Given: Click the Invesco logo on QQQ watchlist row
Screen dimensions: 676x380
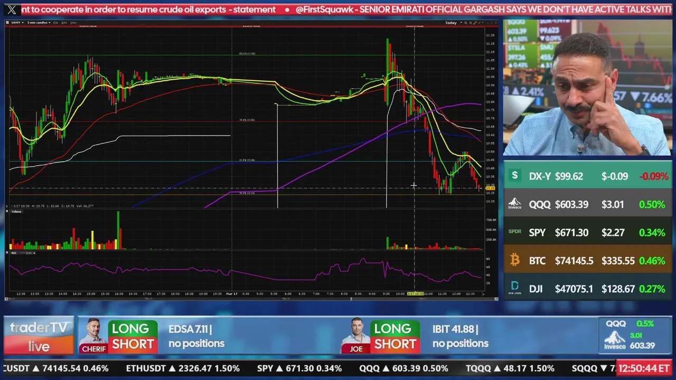Looking at the screenshot, I should pos(515,204).
